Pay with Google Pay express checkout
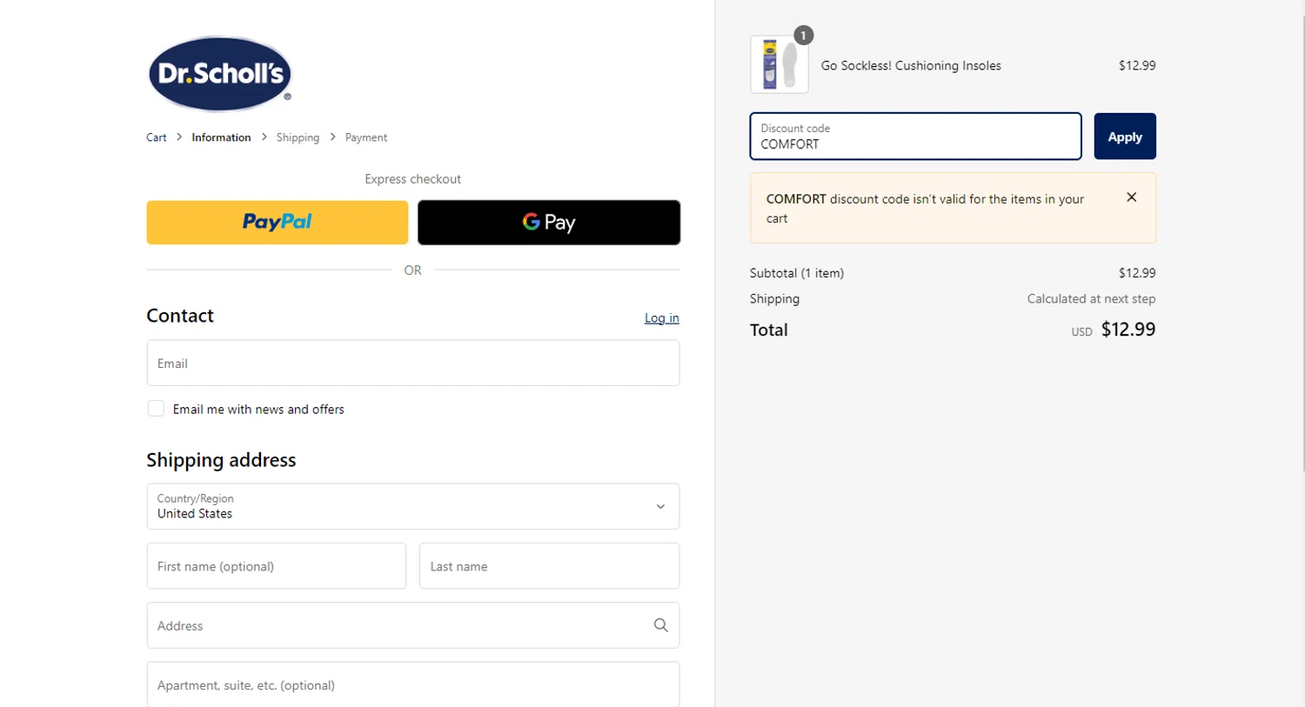Image resolution: width=1305 pixels, height=707 pixels. coord(549,223)
